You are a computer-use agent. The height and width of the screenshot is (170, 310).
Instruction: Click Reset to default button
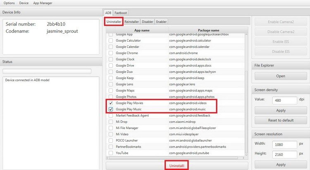pyautogui.click(x=281, y=120)
